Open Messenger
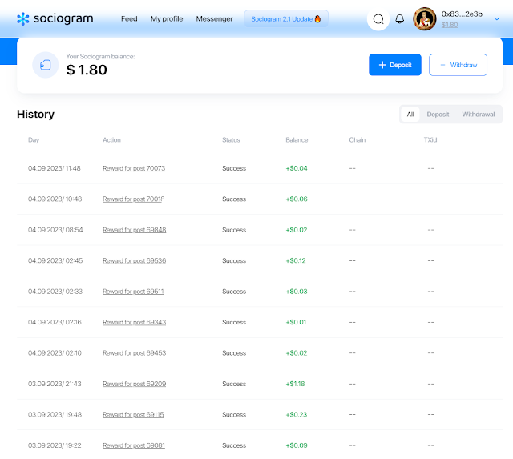The height and width of the screenshot is (459, 513). pyautogui.click(x=214, y=19)
